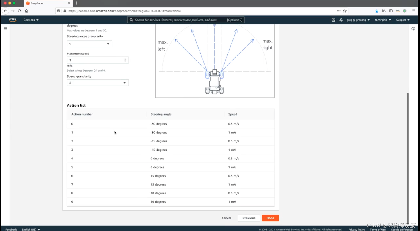Open the Steering angle granularity dropdown

tap(89, 44)
